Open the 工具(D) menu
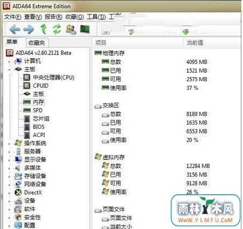The width and height of the screenshot is (243, 229). [x=96, y=17]
